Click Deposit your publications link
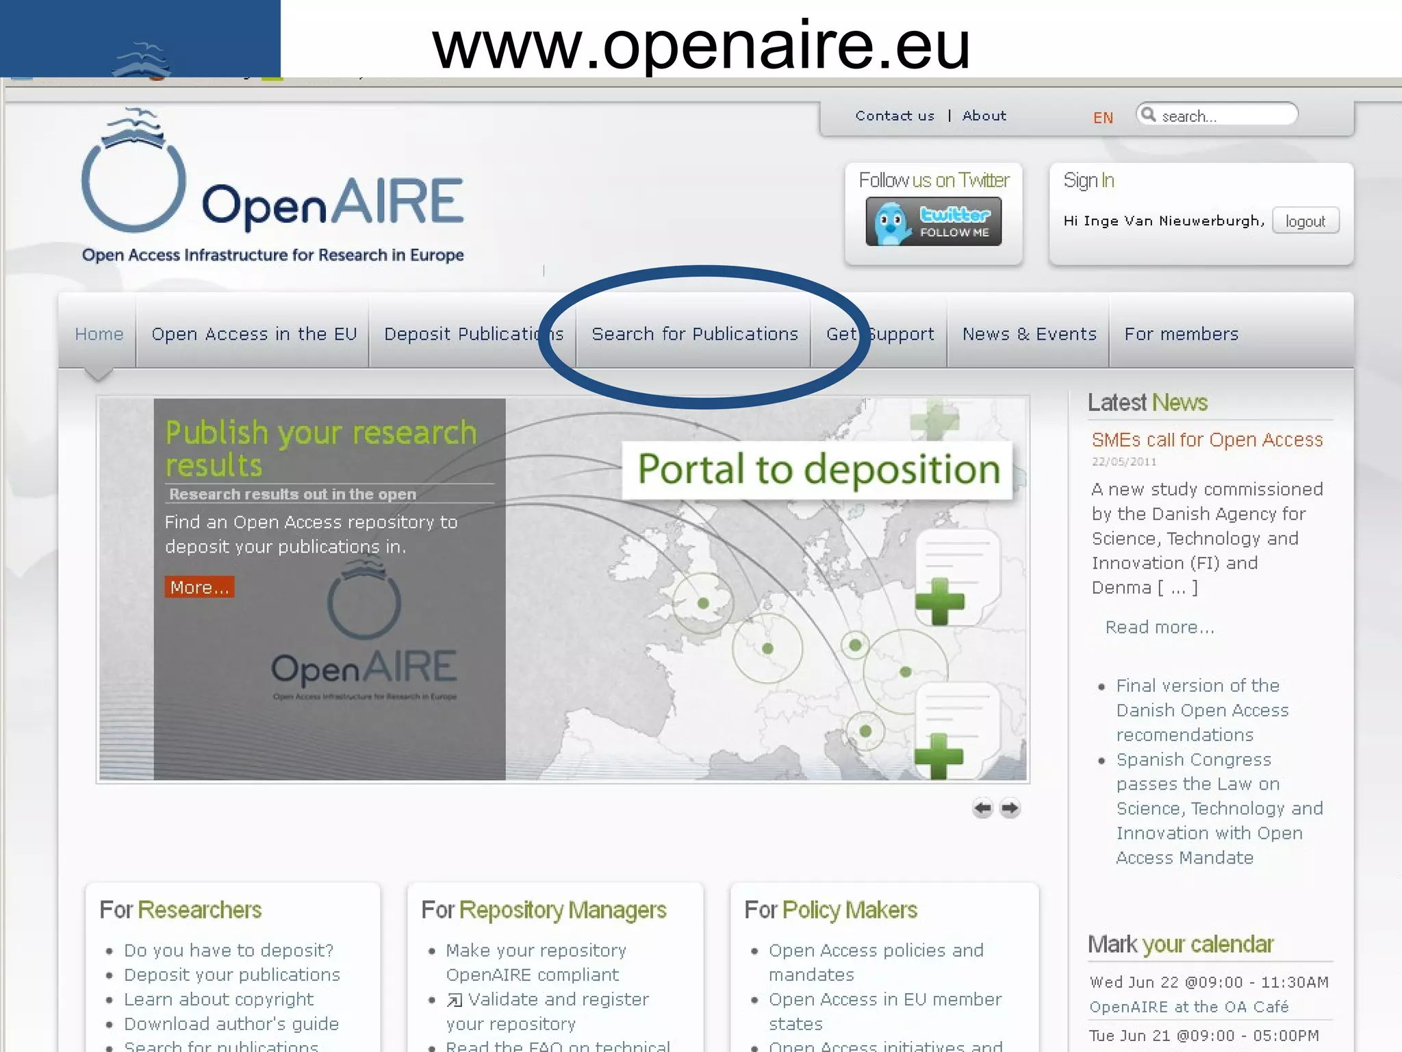Viewport: 1402px width, 1052px height. pyautogui.click(x=232, y=975)
